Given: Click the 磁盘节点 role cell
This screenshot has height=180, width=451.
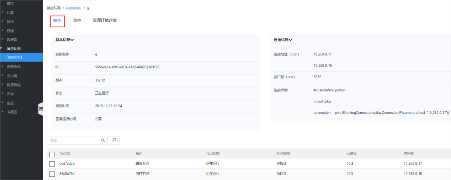Looking at the screenshot, I should [142, 164].
